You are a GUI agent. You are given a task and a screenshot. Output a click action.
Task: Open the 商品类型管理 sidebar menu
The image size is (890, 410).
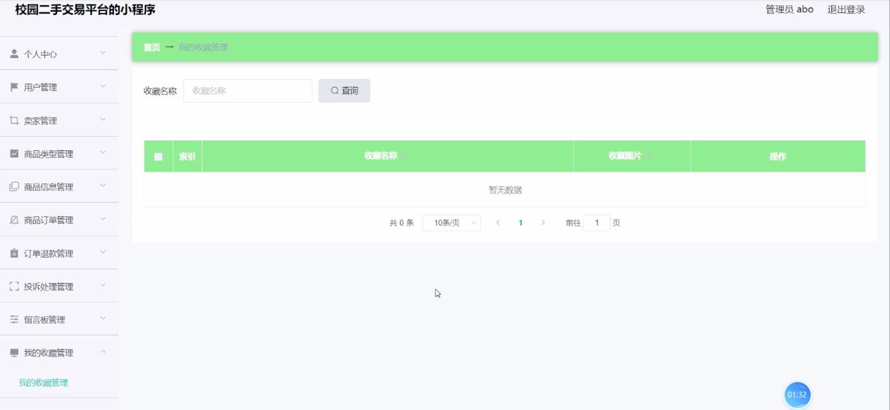pyautogui.click(x=59, y=154)
